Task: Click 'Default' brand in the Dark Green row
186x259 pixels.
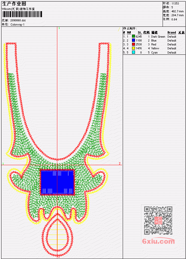Action: [172, 36]
